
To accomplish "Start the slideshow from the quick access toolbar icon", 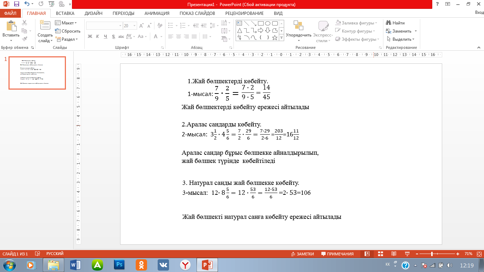I will pos(51,4).
